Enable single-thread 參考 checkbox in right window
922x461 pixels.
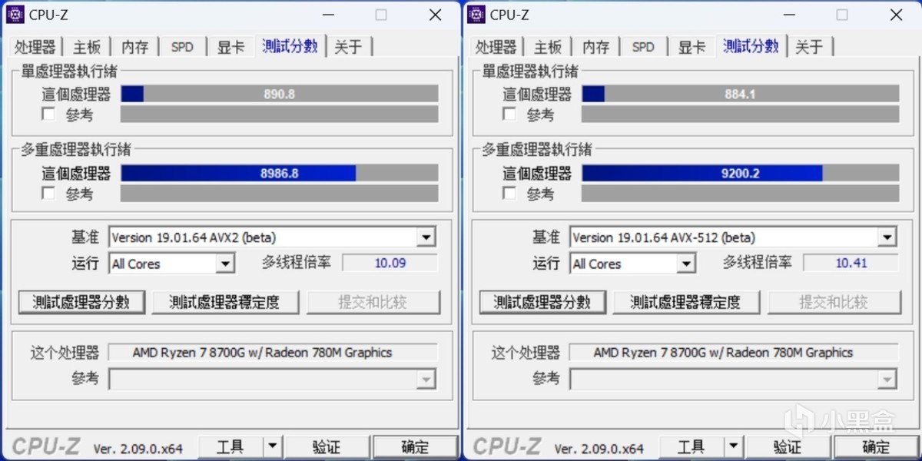point(509,114)
